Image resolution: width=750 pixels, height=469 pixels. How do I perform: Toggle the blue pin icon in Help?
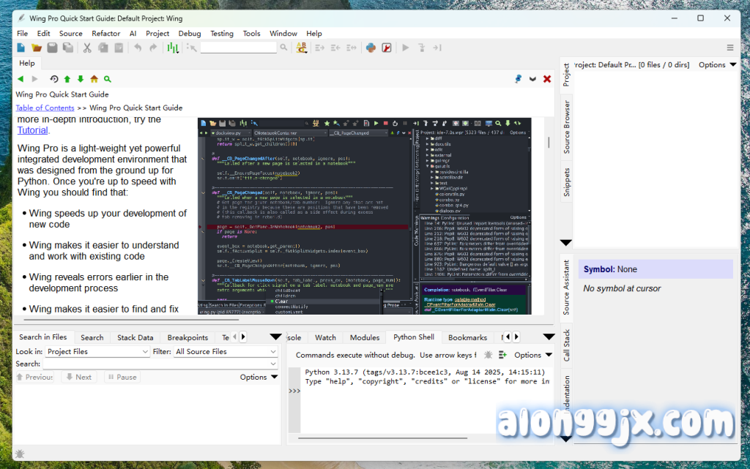pyautogui.click(x=519, y=79)
